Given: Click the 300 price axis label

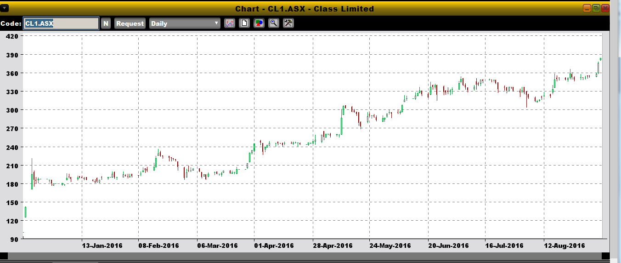Looking at the screenshot, I should point(11,110).
